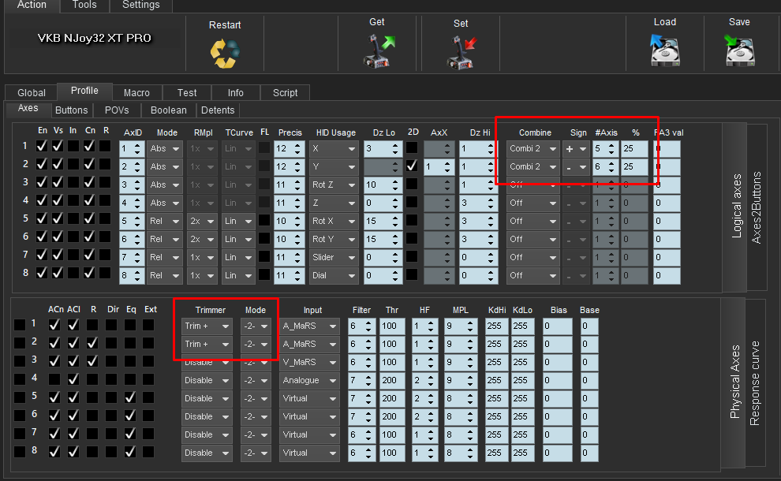
Task: Select the Detents sub-tab
Action: tap(217, 110)
